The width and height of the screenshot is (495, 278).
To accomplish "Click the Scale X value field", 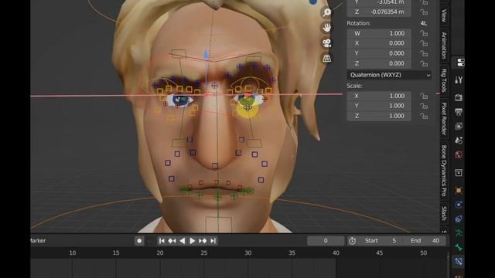I will (x=379, y=96).
